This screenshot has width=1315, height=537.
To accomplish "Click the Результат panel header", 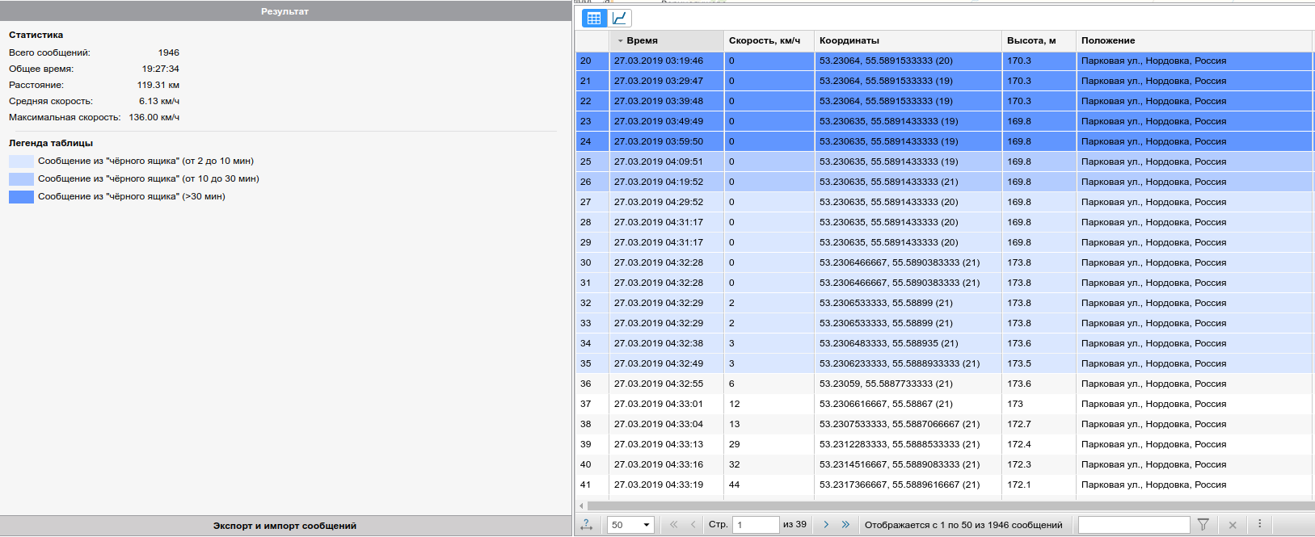I will point(284,11).
